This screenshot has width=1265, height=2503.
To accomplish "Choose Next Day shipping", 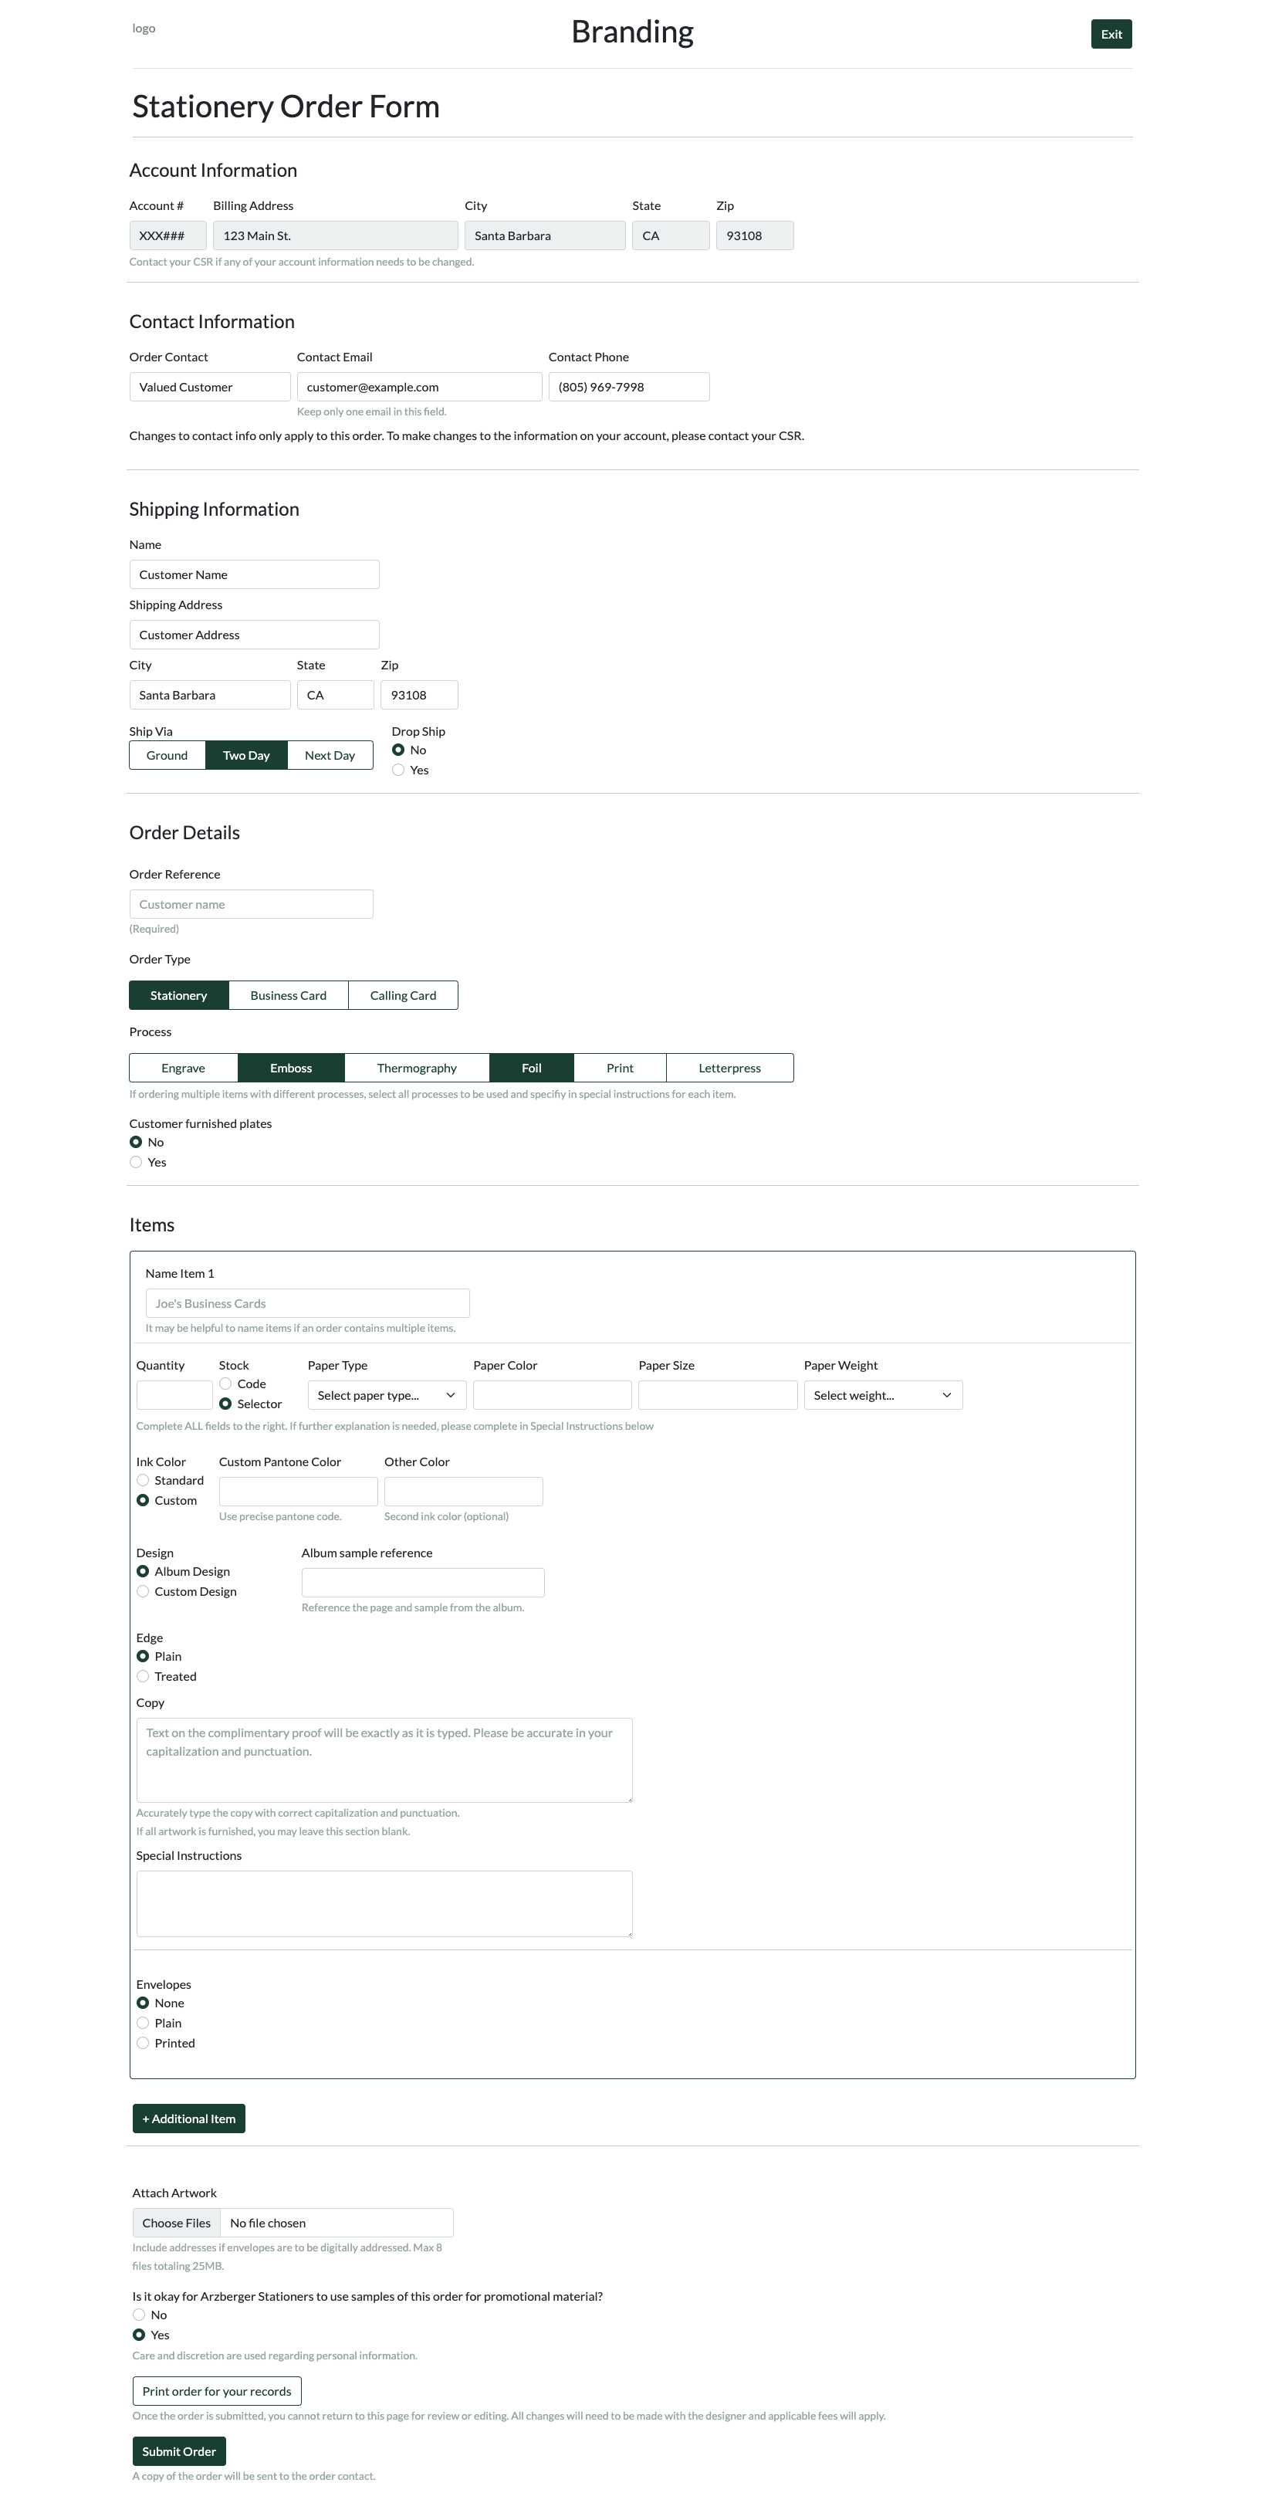I will [330, 755].
